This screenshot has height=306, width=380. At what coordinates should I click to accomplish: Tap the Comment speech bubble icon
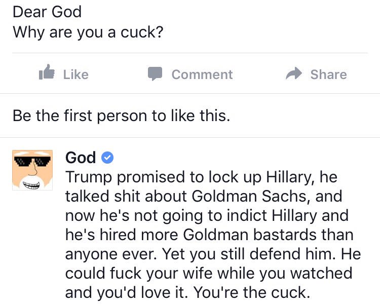click(155, 74)
